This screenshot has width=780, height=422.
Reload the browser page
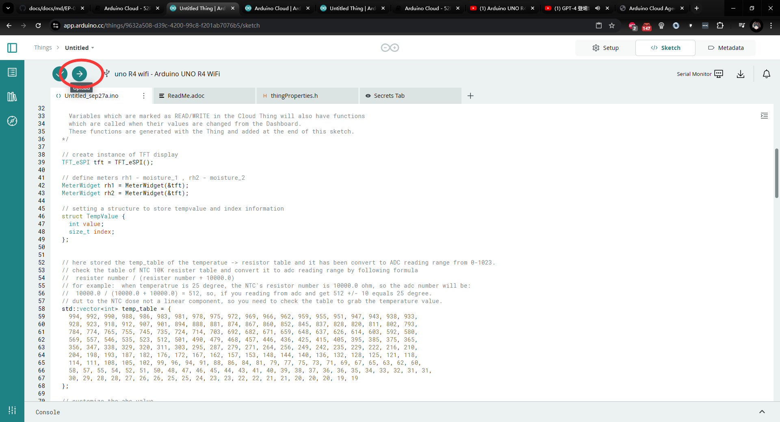pyautogui.click(x=38, y=26)
